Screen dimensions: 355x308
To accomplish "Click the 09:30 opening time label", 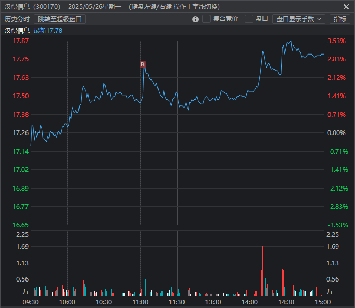I will coord(31,302).
